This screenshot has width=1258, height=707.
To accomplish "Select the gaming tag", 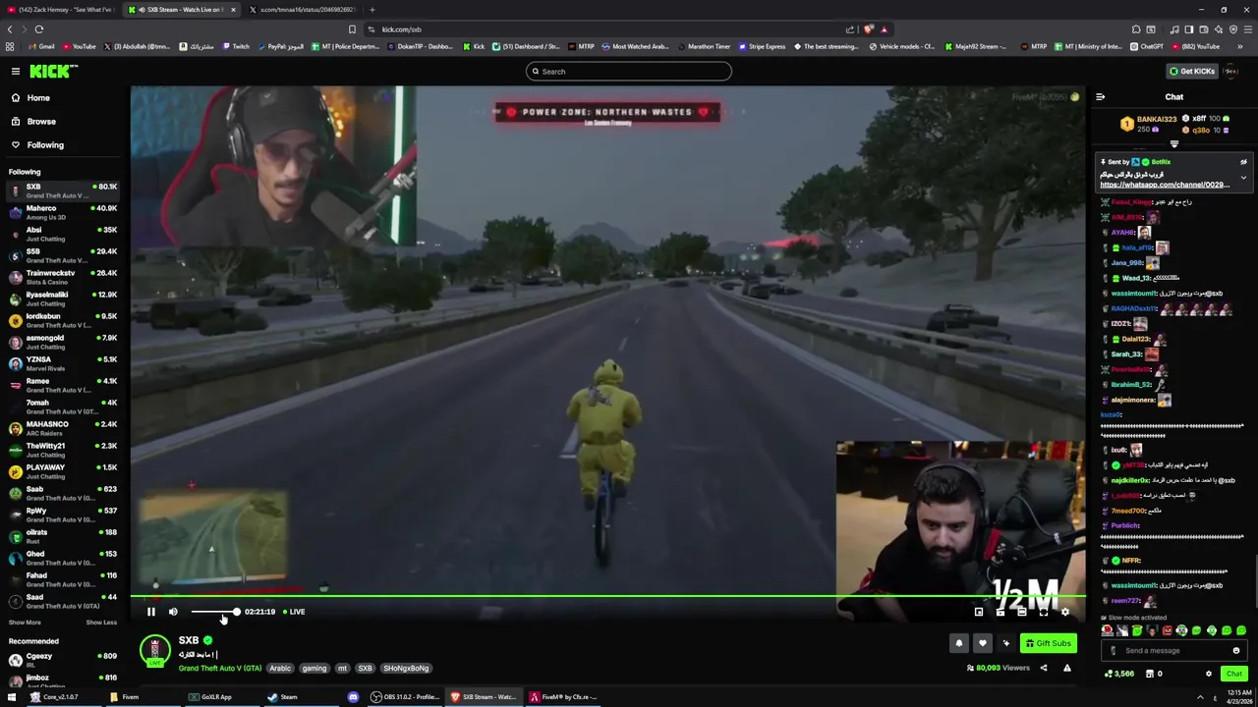I will [314, 668].
